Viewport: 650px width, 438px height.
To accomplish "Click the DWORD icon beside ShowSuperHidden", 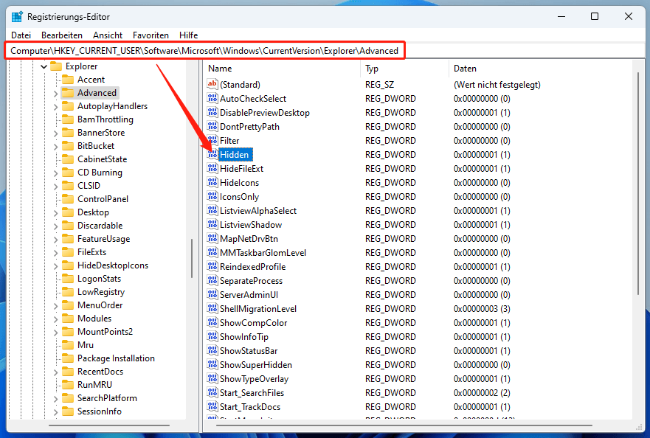I will [212, 365].
